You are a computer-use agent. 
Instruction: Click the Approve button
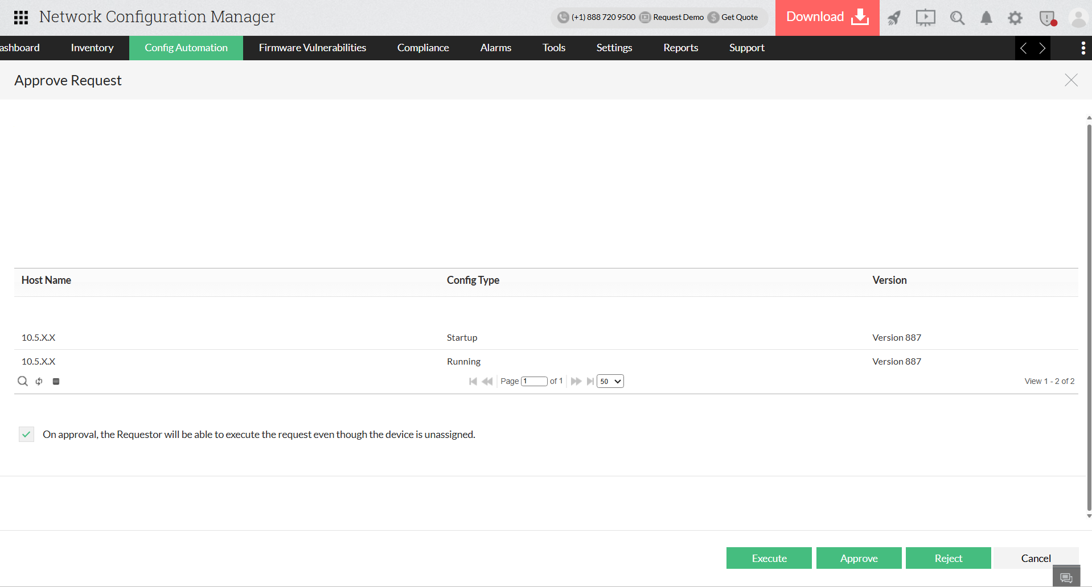859,558
